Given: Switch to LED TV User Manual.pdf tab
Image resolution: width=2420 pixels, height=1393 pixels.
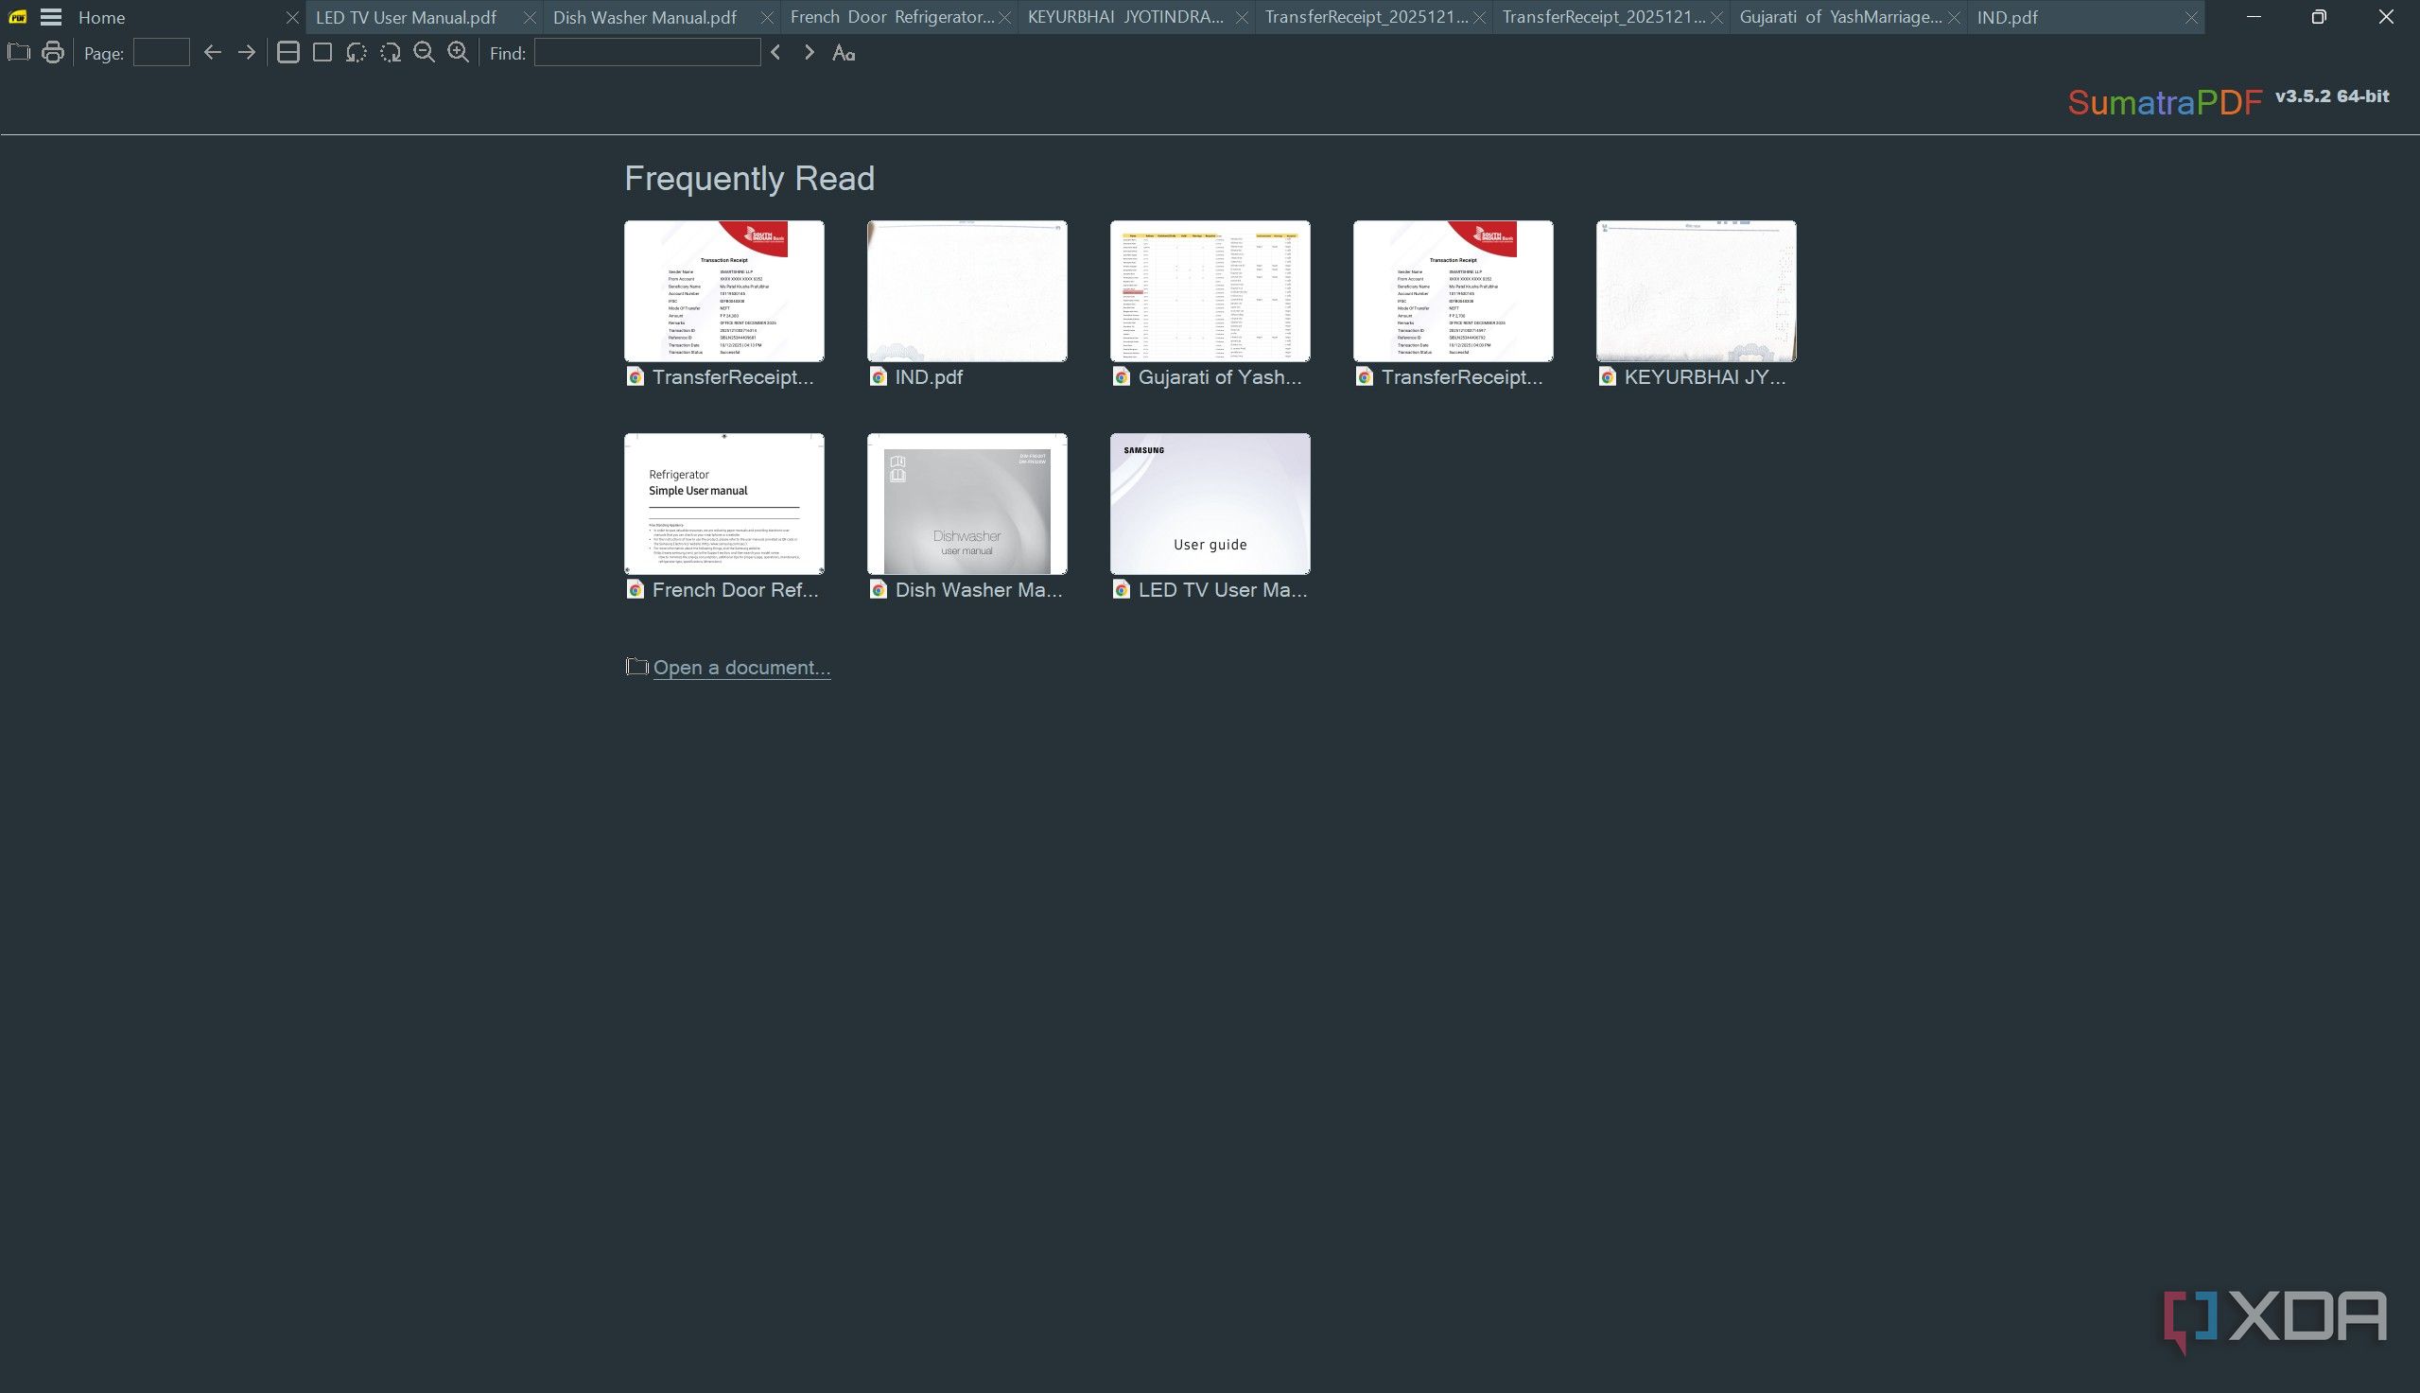Looking at the screenshot, I should tap(407, 17).
